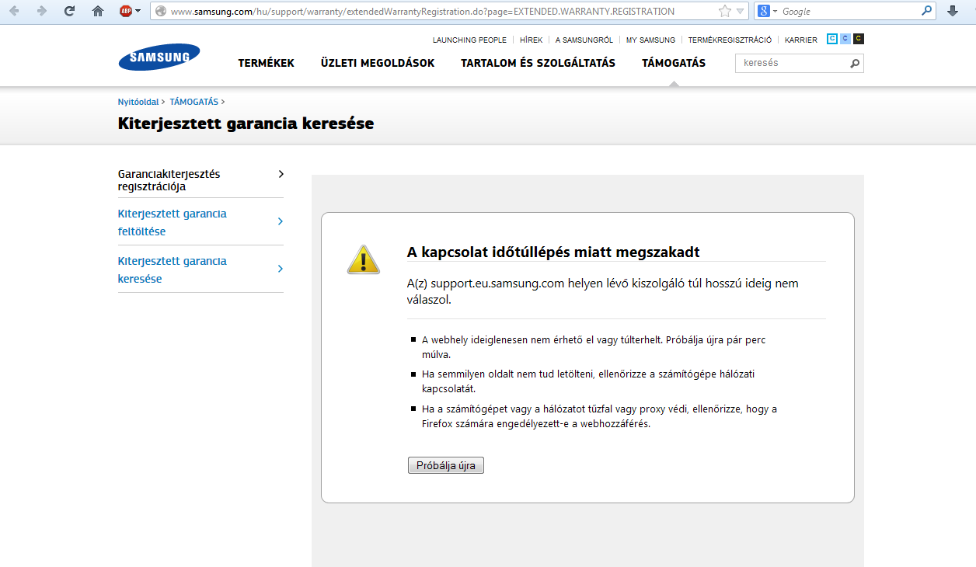Viewport: 976px width, 567px height.
Task: Open the TERMÉKREGISZTRÁCIÓ link
Action: tap(730, 40)
